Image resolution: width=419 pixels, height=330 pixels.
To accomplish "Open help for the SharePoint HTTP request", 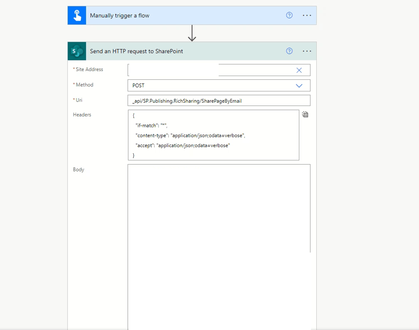I will 289,51.
